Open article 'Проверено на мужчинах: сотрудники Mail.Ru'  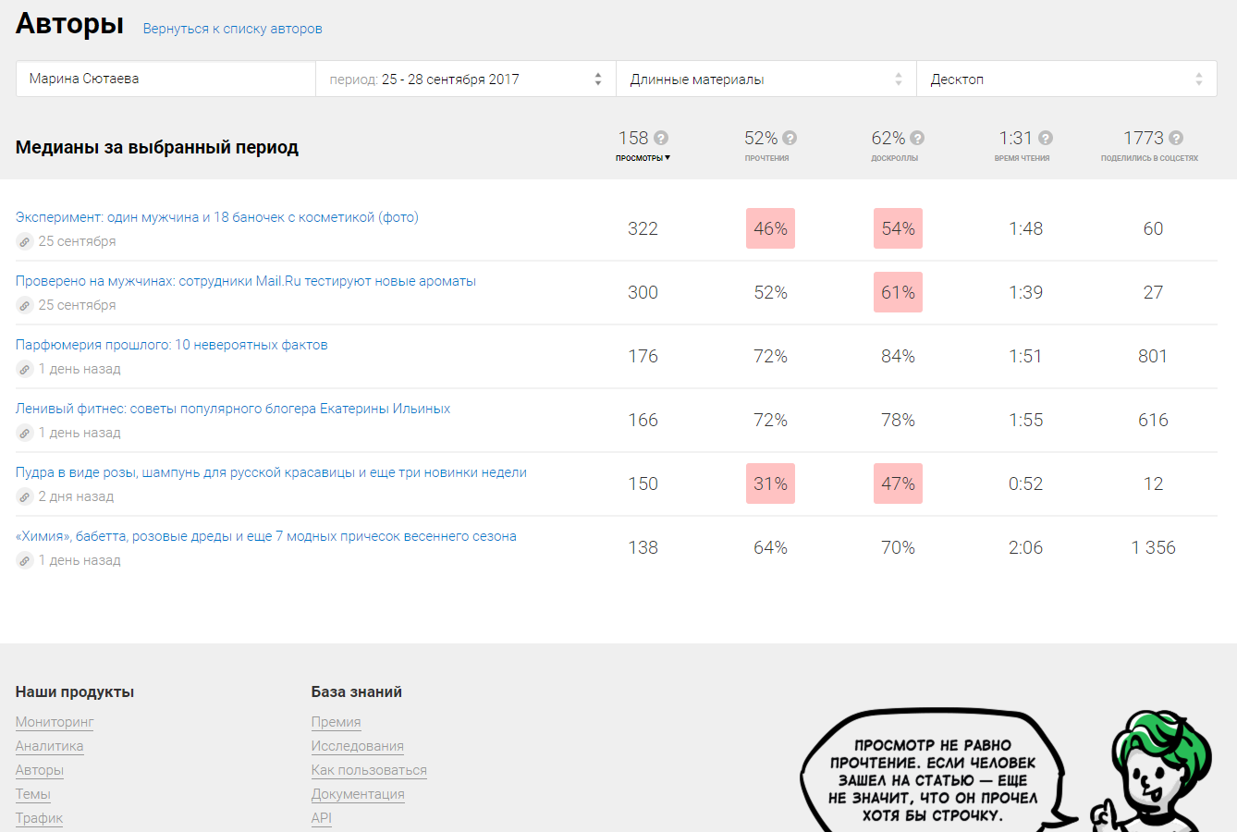(246, 281)
